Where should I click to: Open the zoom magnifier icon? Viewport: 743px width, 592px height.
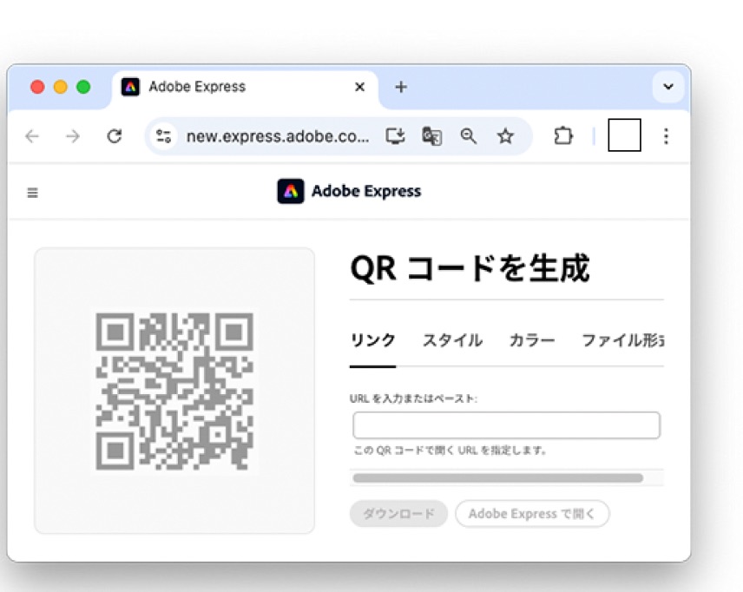pyautogui.click(x=469, y=136)
